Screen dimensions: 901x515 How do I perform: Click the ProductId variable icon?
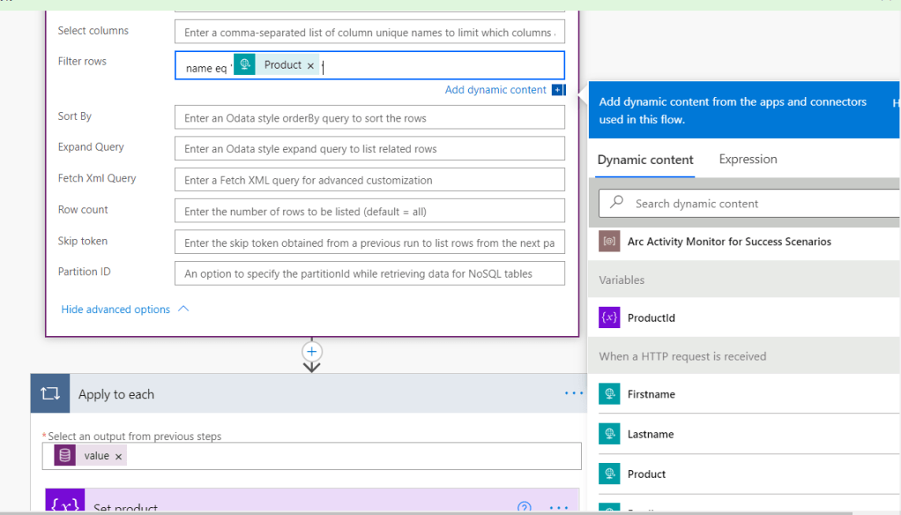tap(609, 317)
